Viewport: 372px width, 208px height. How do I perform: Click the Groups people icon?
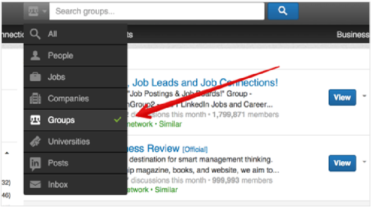point(35,120)
